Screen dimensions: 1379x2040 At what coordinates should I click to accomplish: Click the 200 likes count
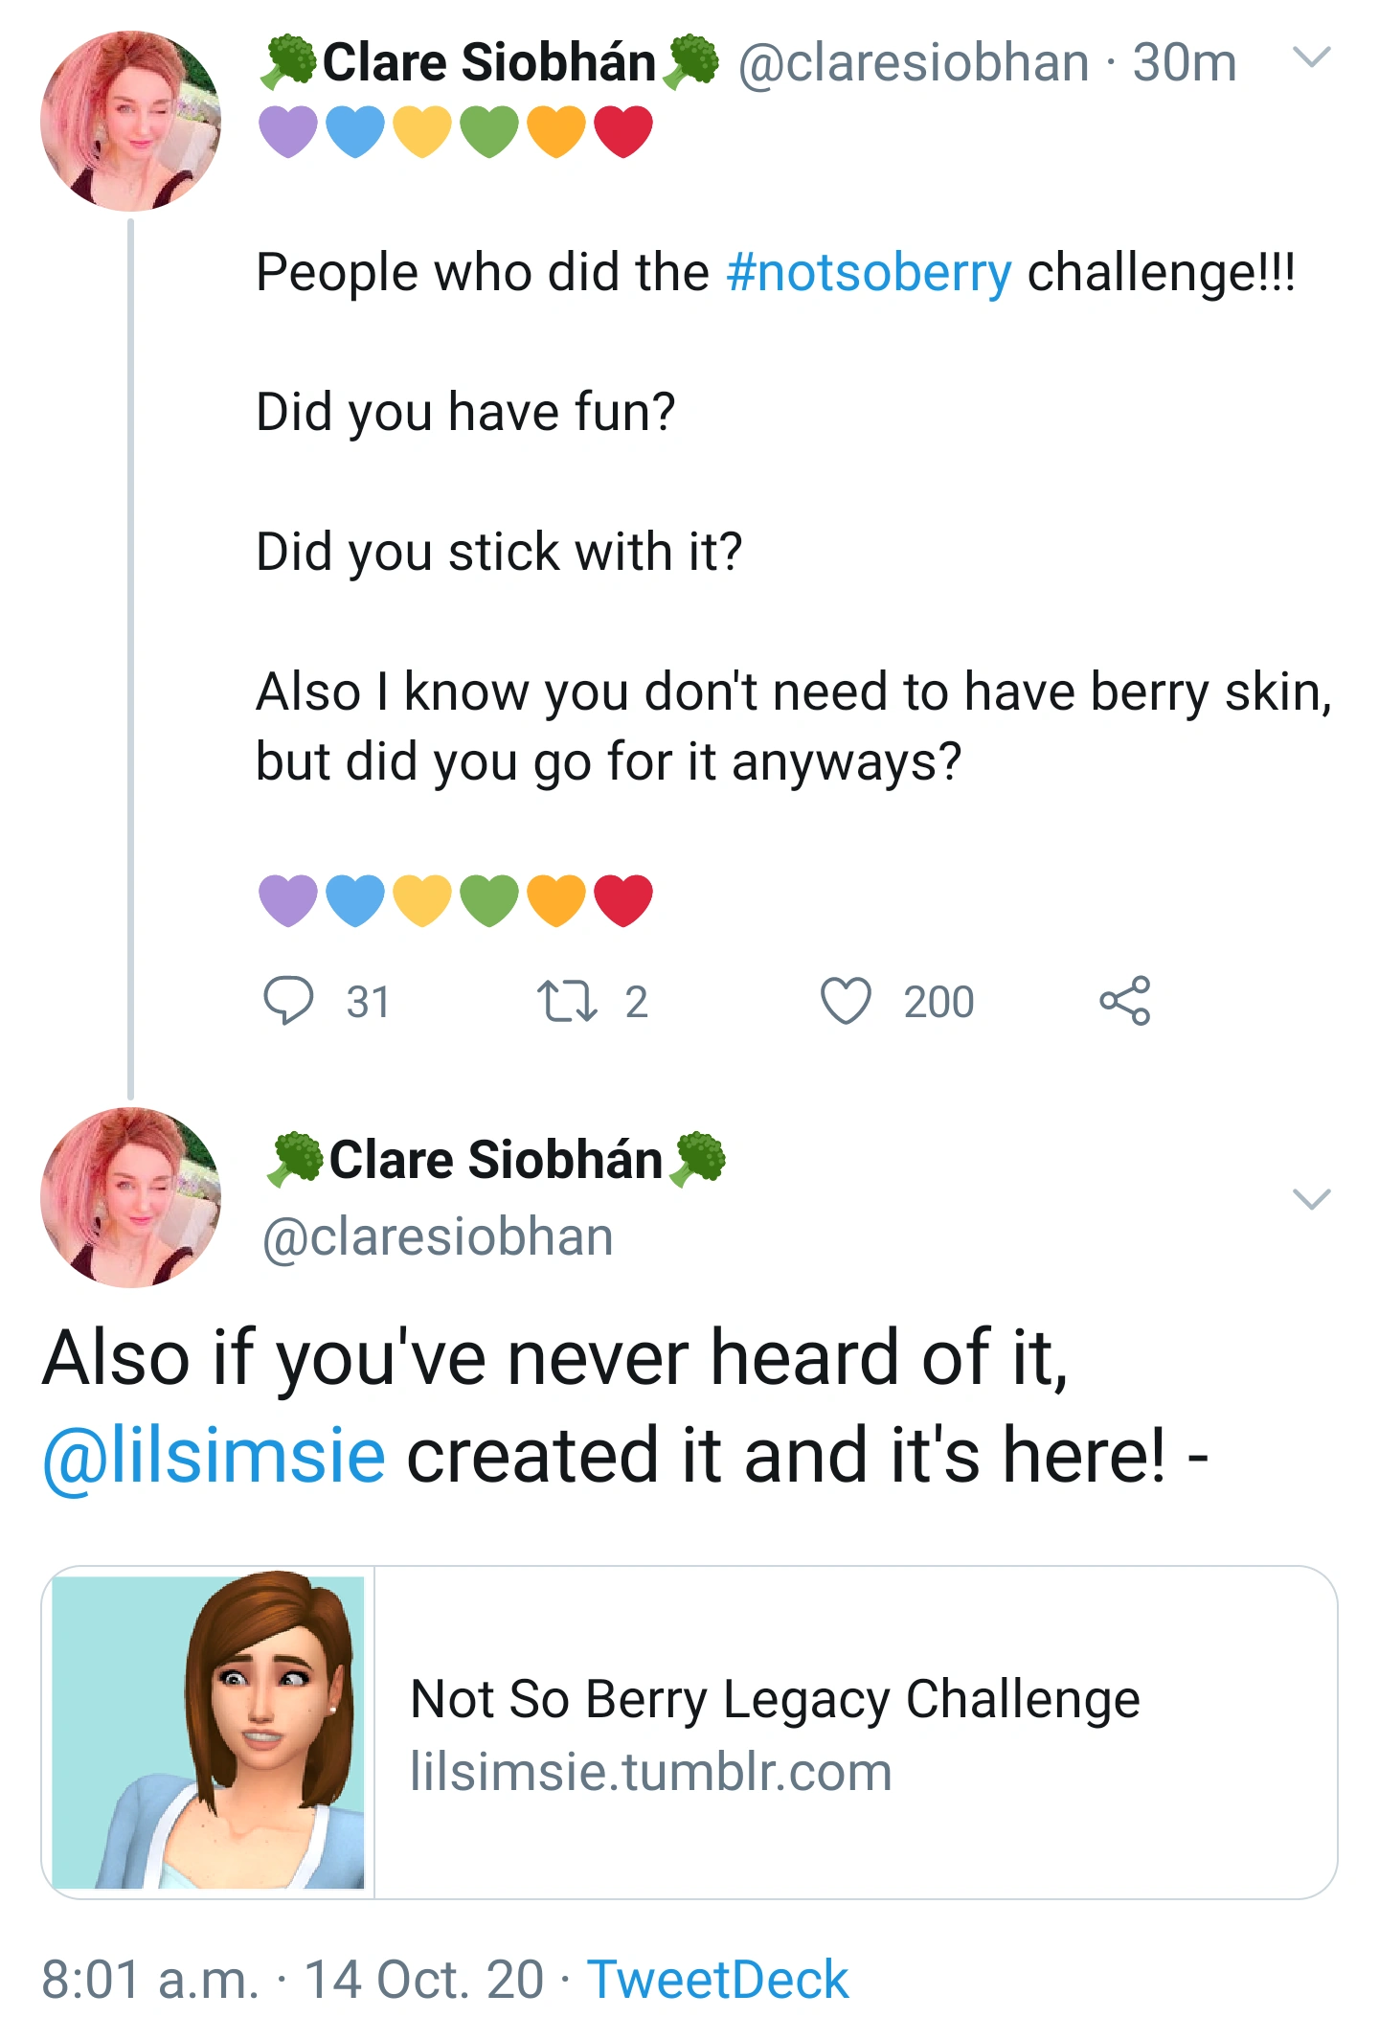[938, 1002]
